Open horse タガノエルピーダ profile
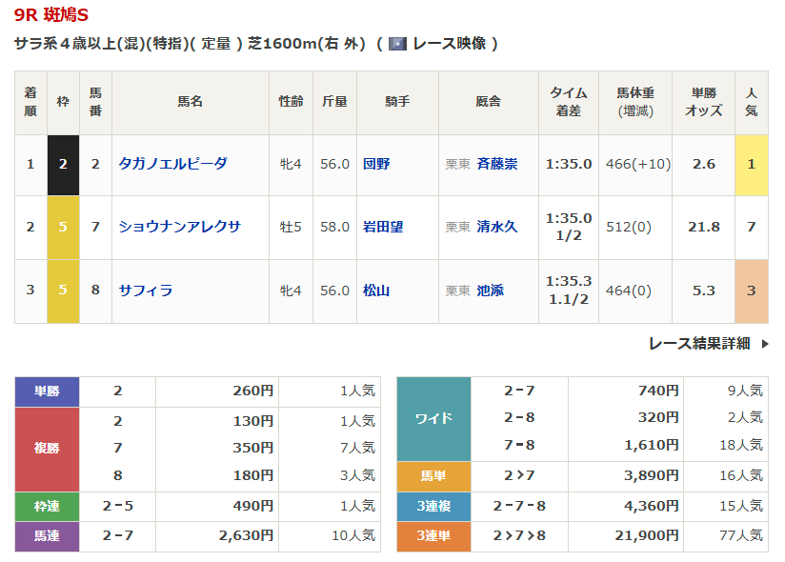This screenshot has height=562, width=785. pos(172,164)
